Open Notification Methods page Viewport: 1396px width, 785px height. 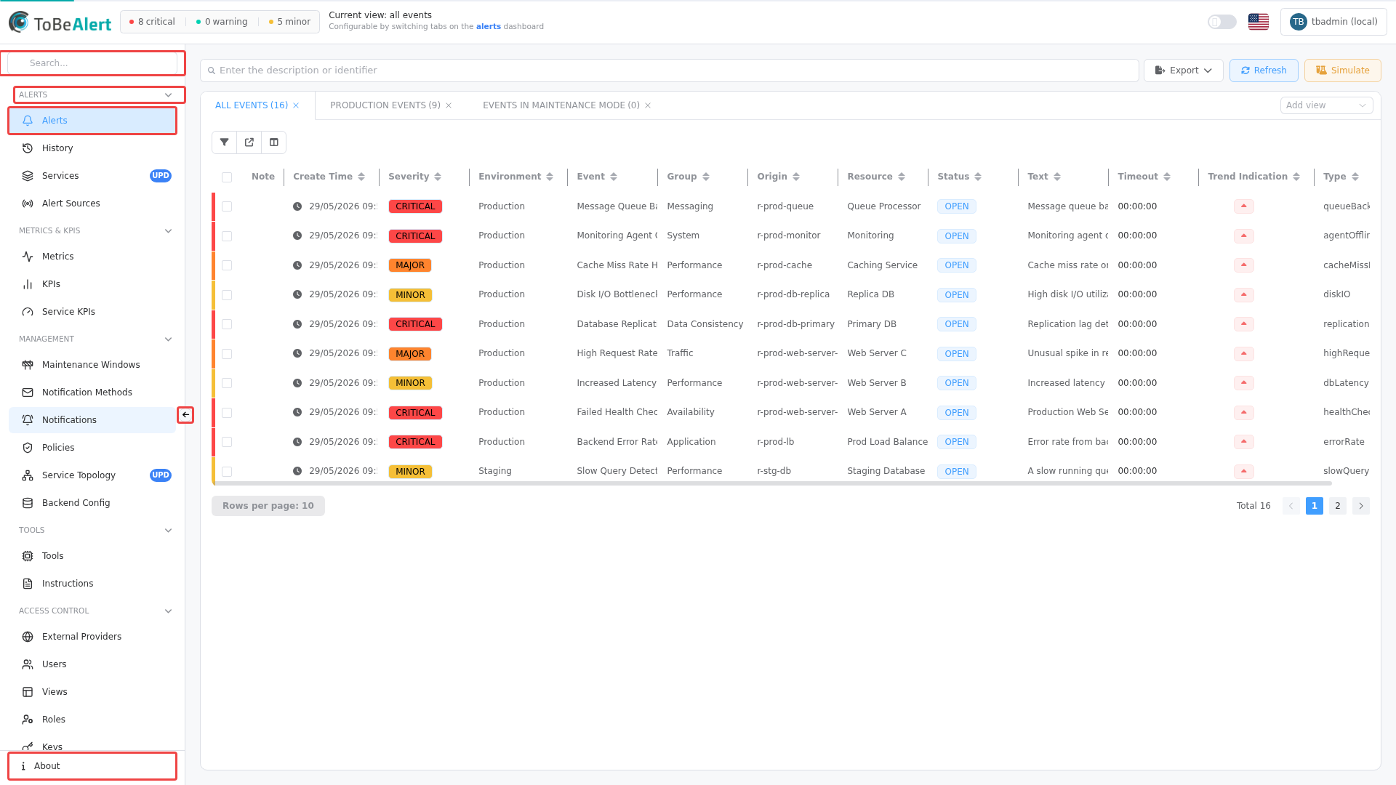coord(92,392)
